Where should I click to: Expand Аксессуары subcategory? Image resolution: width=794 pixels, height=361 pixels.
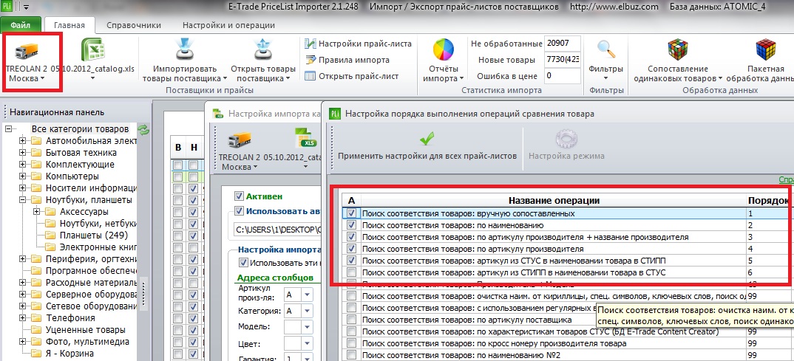(36, 211)
